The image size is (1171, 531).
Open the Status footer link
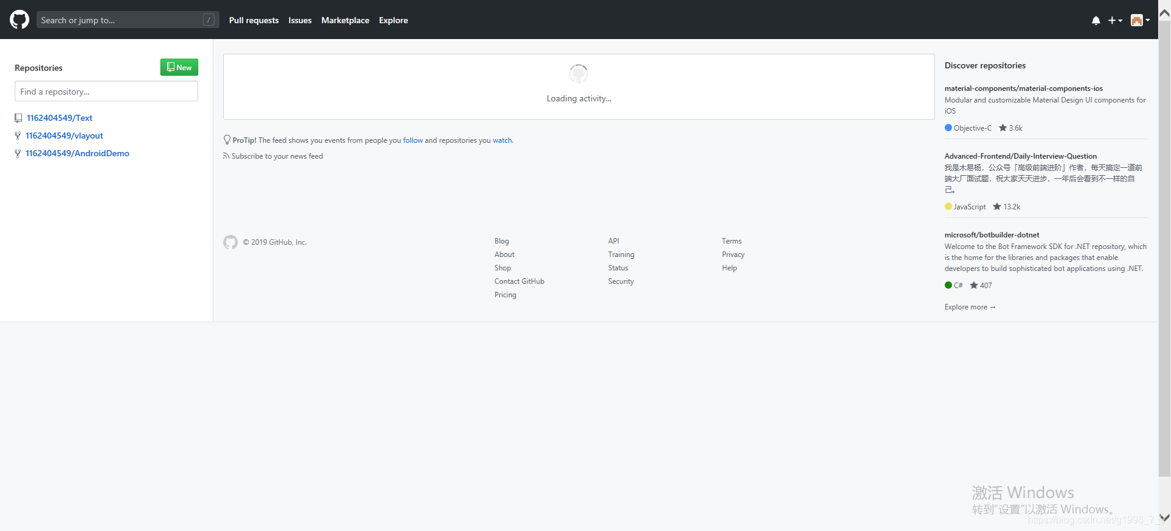coord(618,268)
